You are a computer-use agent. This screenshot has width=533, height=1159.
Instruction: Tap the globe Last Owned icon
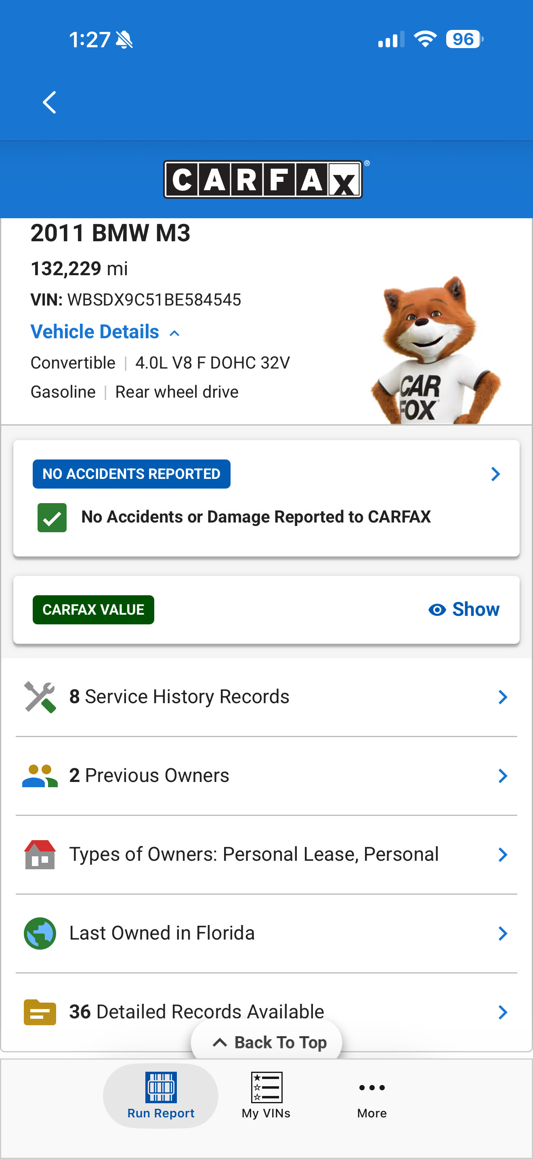point(40,933)
